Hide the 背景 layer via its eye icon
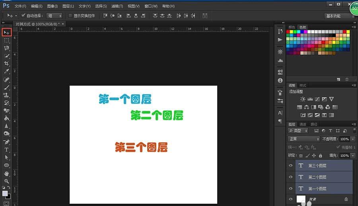 point(290,199)
